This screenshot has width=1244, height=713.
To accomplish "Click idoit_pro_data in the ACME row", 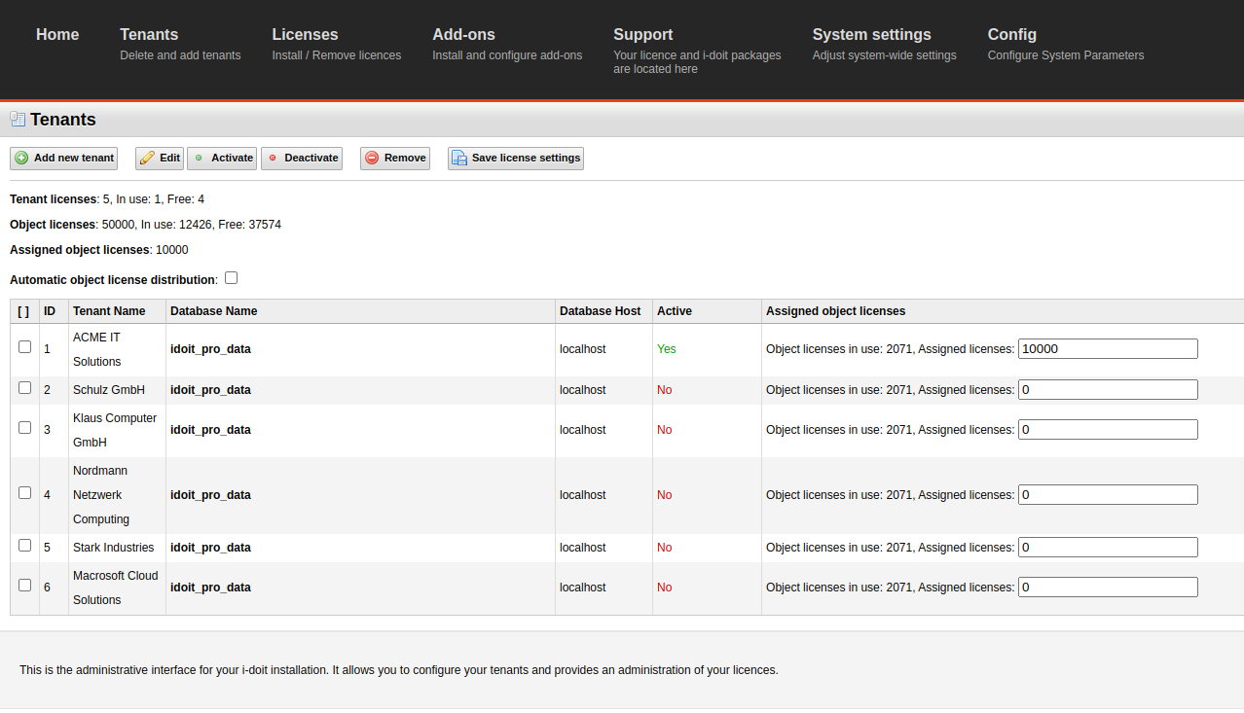I will 210,349.
